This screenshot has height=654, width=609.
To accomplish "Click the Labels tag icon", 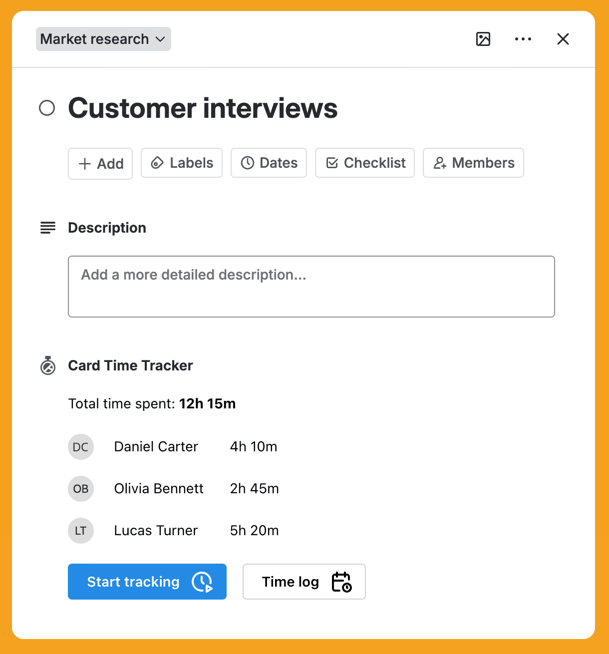I will click(x=158, y=163).
